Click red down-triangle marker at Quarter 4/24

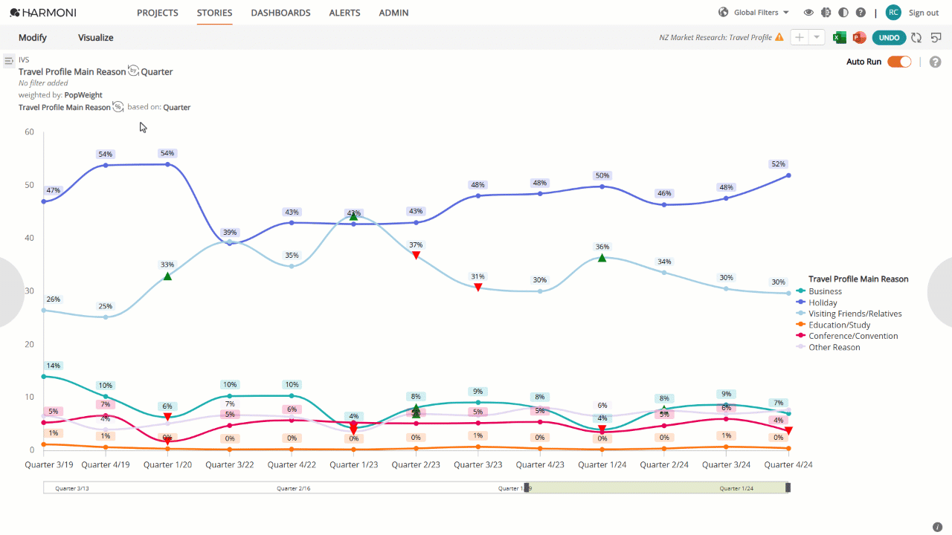(788, 431)
